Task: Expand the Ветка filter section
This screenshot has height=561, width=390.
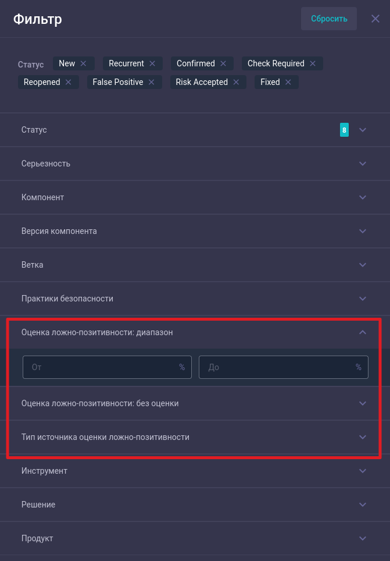Action: (363, 265)
